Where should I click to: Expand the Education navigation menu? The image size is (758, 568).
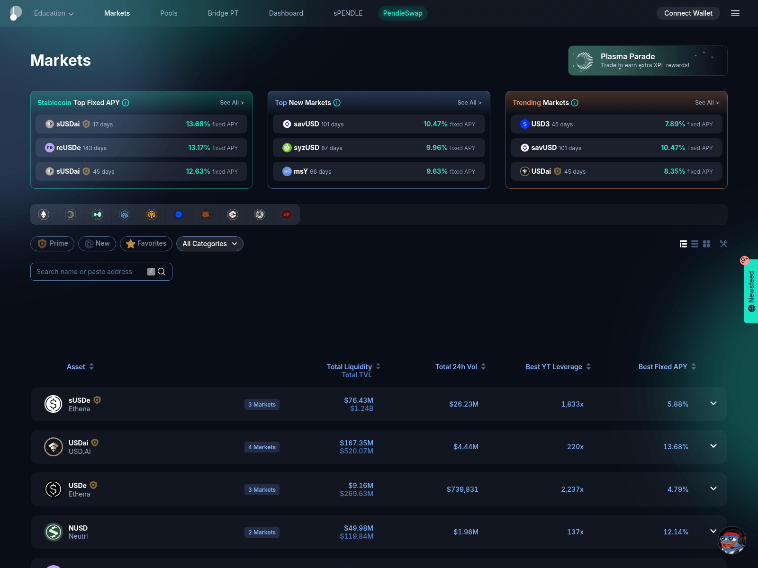(x=53, y=13)
